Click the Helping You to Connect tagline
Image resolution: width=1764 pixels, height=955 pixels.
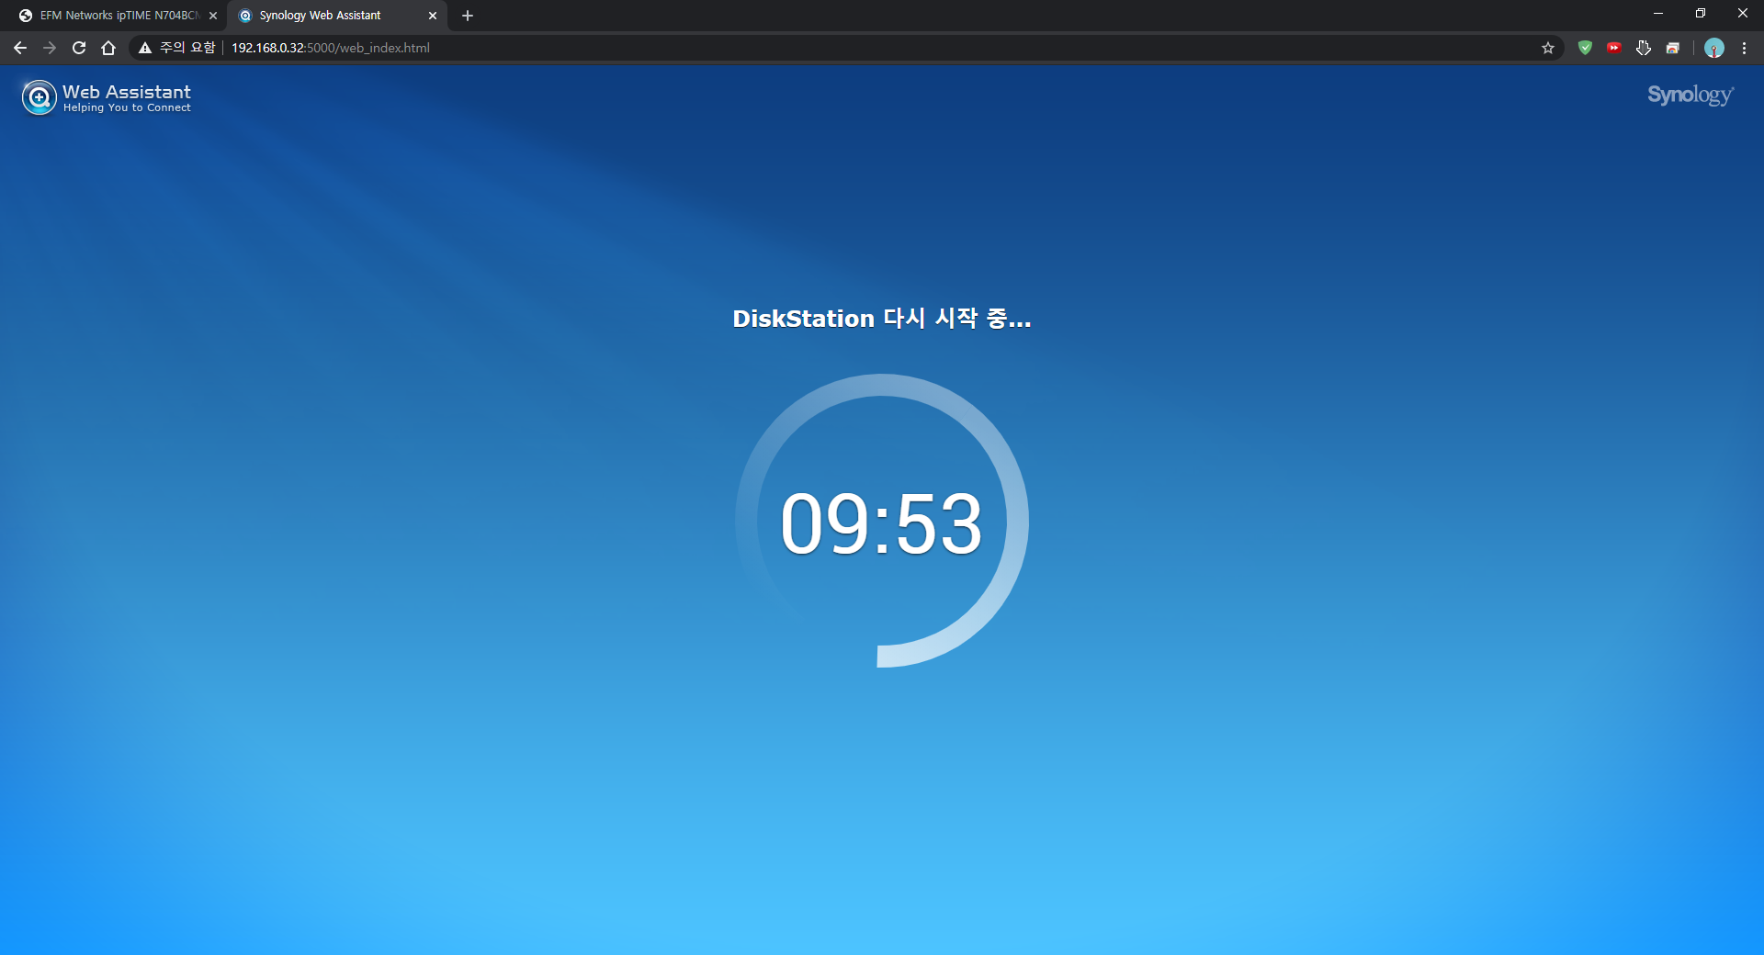coord(127,108)
